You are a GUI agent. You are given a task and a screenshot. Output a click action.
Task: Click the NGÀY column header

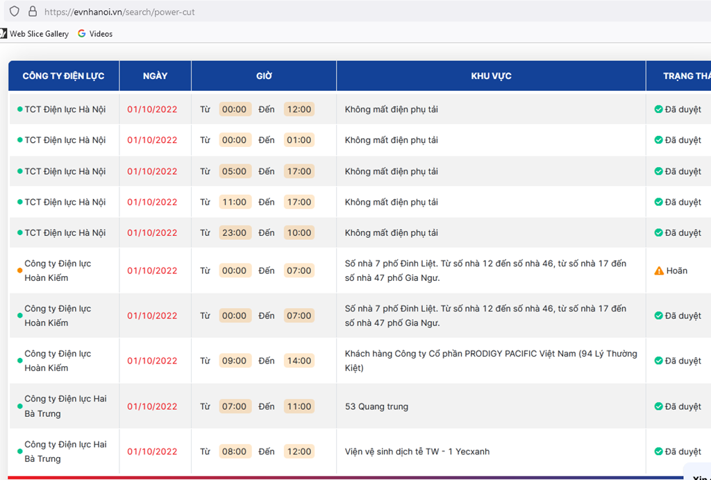click(x=155, y=76)
